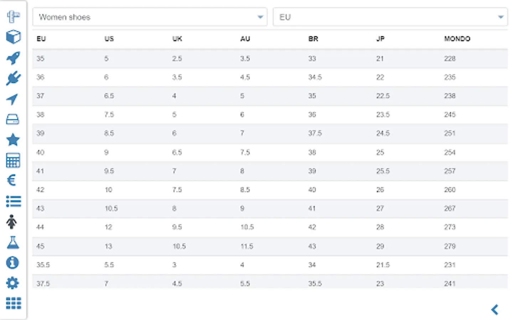Click the MONDO column header
Screen dimensions: 513x320
[x=457, y=39]
